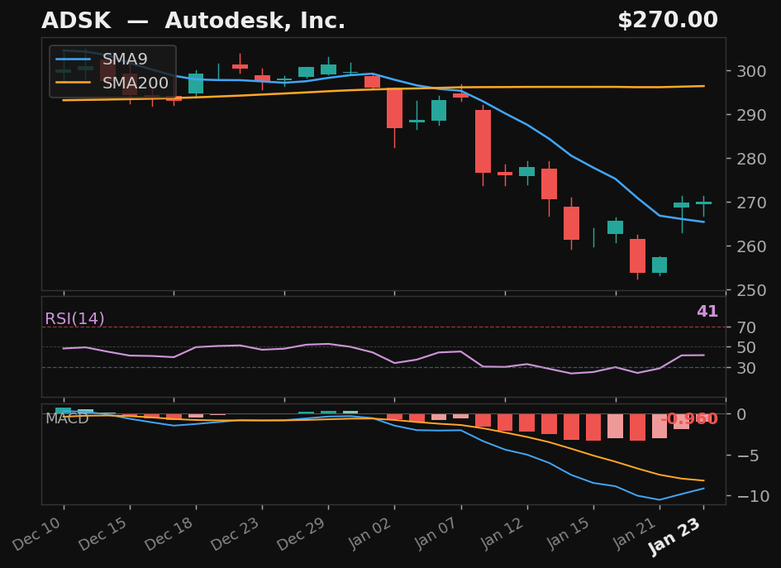781x568 pixels.
Task: Click the RSI 30 axis label
Action: click(747, 368)
